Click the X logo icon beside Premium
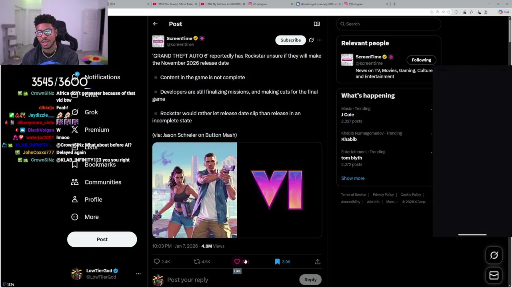 75,130
